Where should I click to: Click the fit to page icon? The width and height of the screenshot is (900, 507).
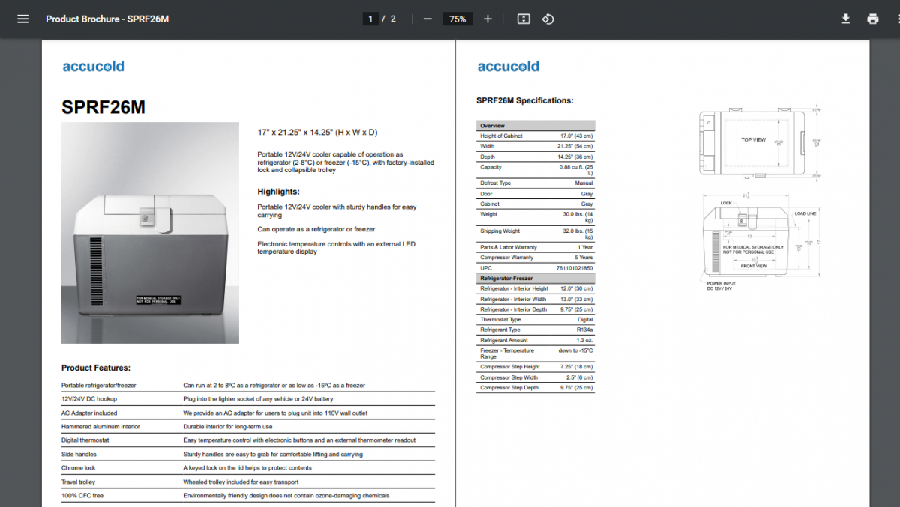[523, 19]
